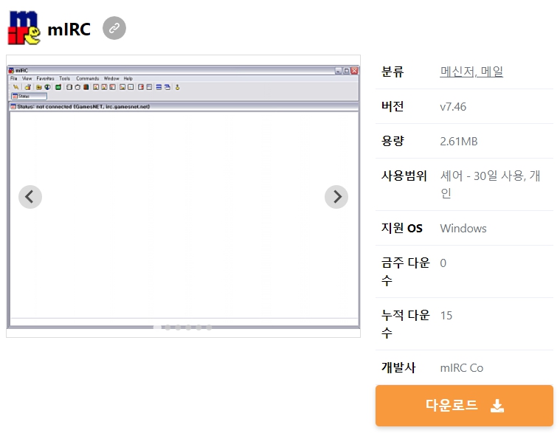The image size is (560, 433).
Task: Click the mIRC page title text
Action: (69, 30)
